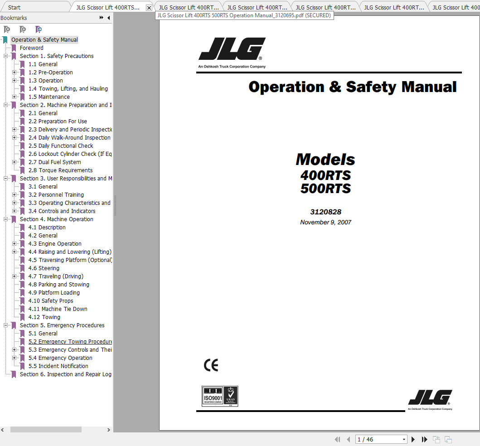Expand 2.3 Delivery and Periodic Inspection

click(14, 130)
